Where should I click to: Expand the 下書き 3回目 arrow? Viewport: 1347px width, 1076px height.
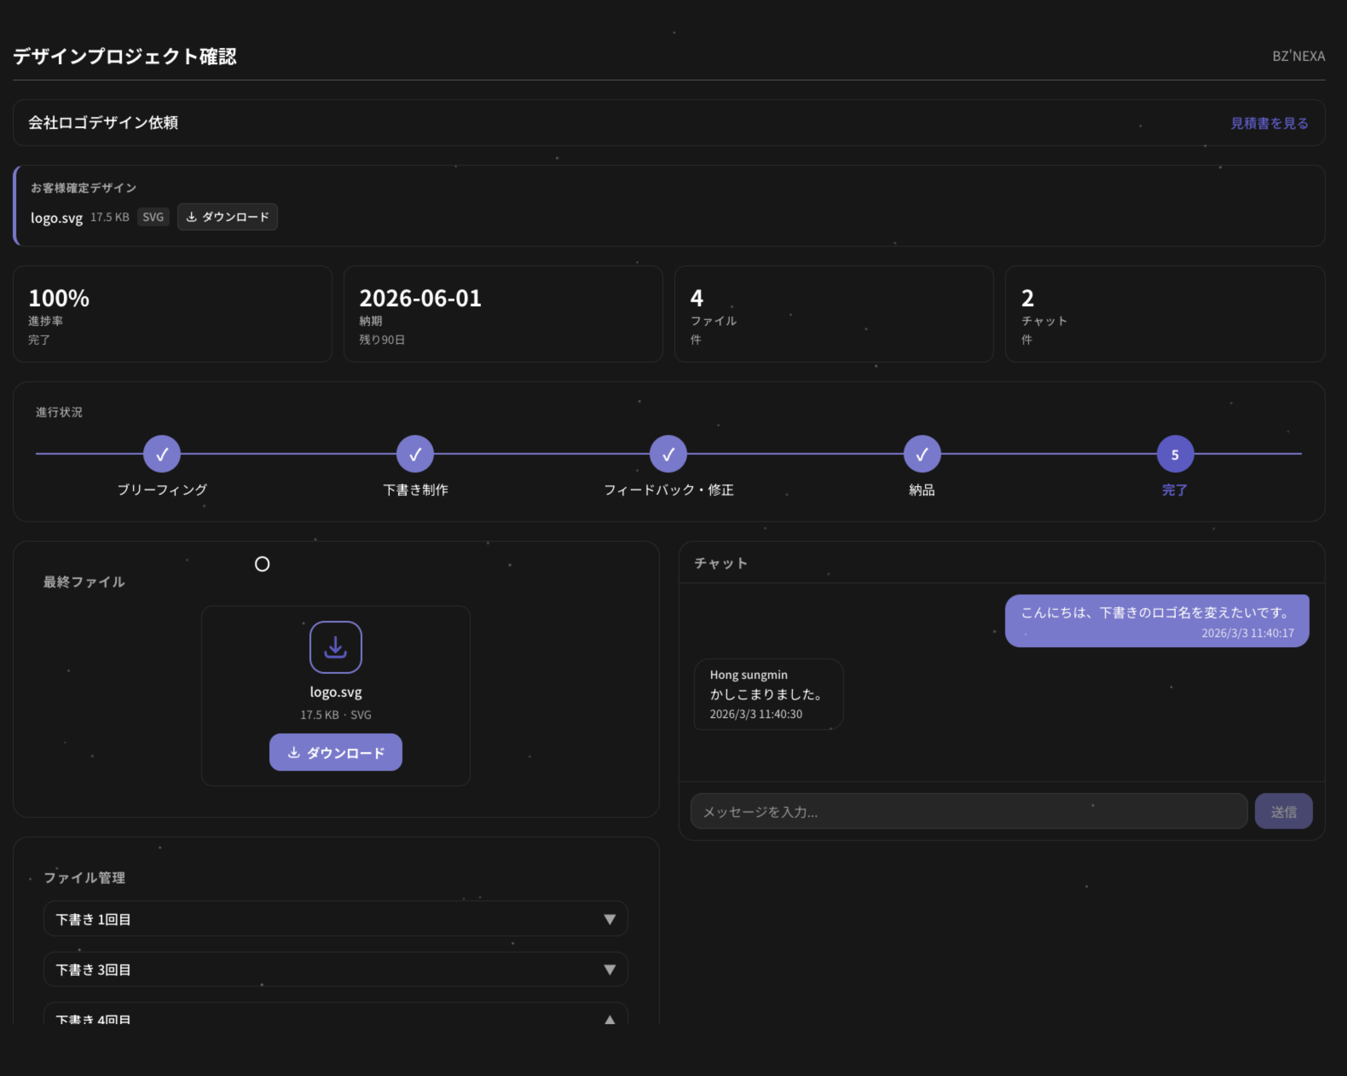click(x=609, y=970)
